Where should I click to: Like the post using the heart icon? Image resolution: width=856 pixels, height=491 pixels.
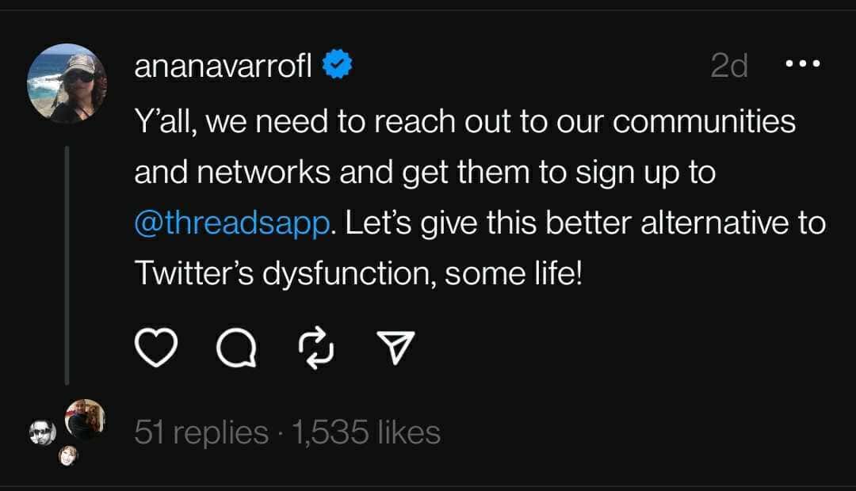(x=156, y=346)
